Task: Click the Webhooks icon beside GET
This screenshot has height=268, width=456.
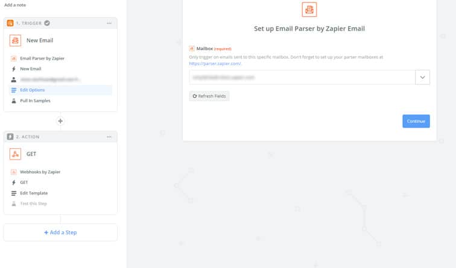Action: 16,154
